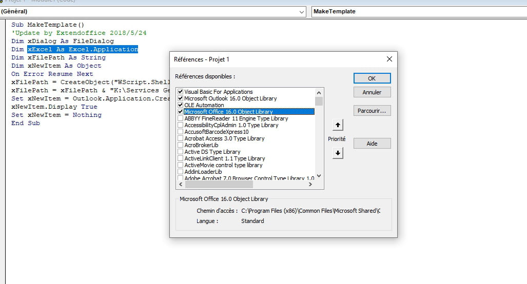This screenshot has width=527, height=284.
Task: Open the MakeTemplate procedure dropdown
Action: point(419,11)
